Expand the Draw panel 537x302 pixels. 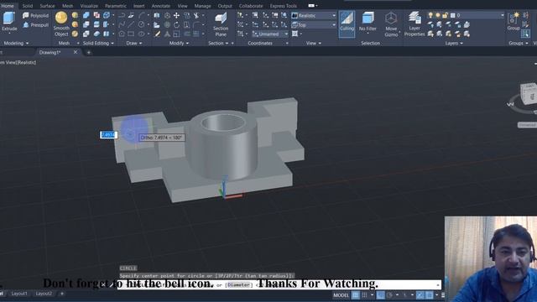[x=134, y=43]
